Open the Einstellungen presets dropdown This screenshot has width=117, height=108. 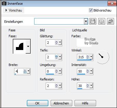pos(86,21)
